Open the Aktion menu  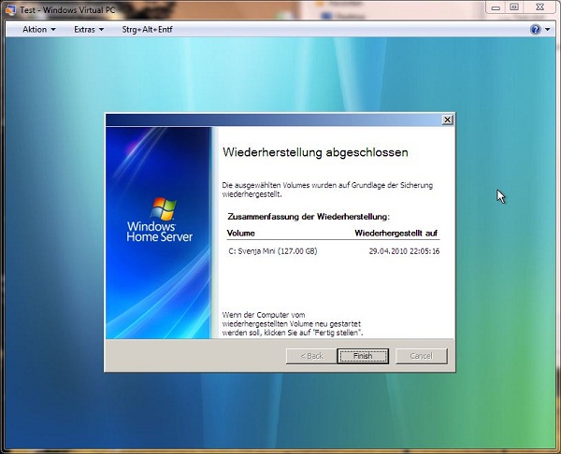38,29
